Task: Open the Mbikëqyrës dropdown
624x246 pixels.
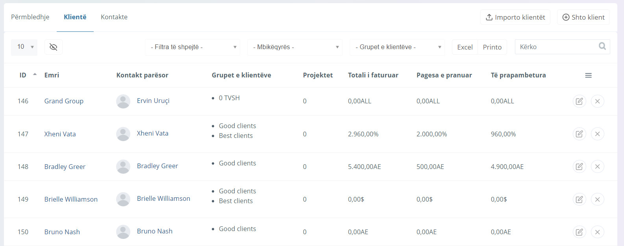Action: coord(295,47)
